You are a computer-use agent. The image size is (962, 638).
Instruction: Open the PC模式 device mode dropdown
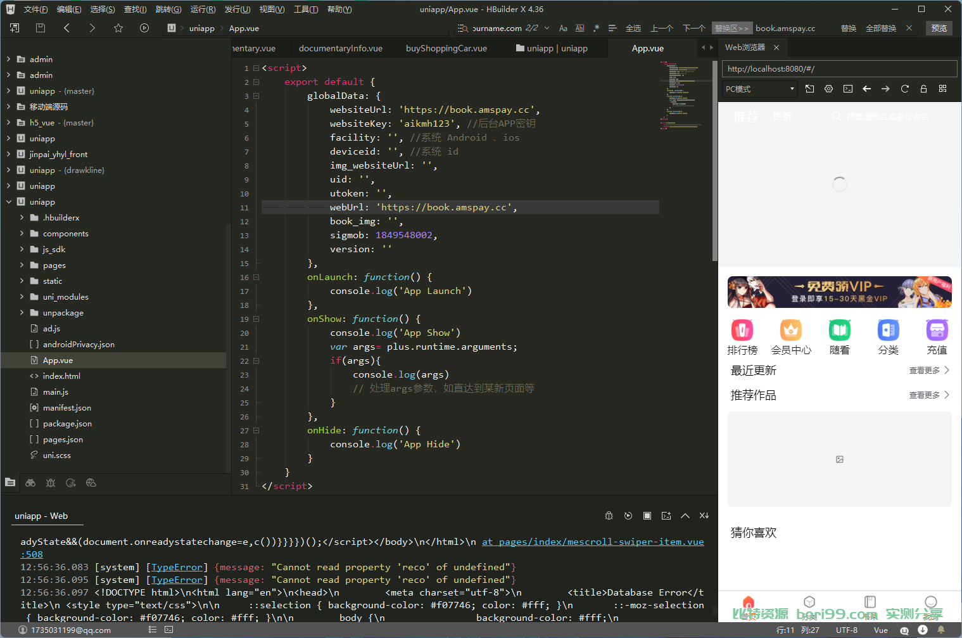pos(759,89)
